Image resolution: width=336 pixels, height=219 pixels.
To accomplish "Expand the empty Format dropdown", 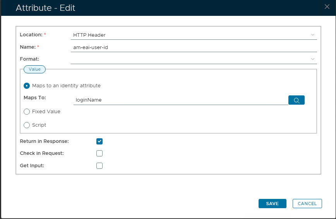I will pyautogui.click(x=194, y=59).
